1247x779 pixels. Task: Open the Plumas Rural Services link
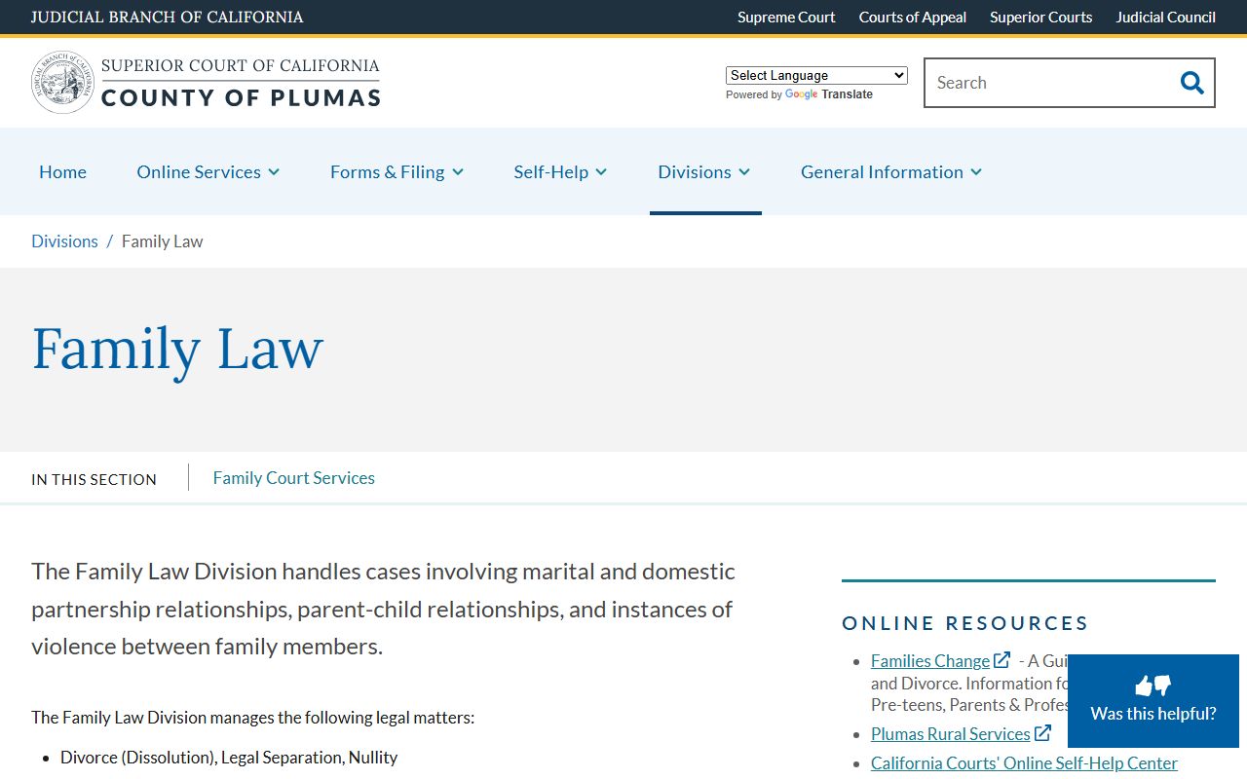pos(951,733)
